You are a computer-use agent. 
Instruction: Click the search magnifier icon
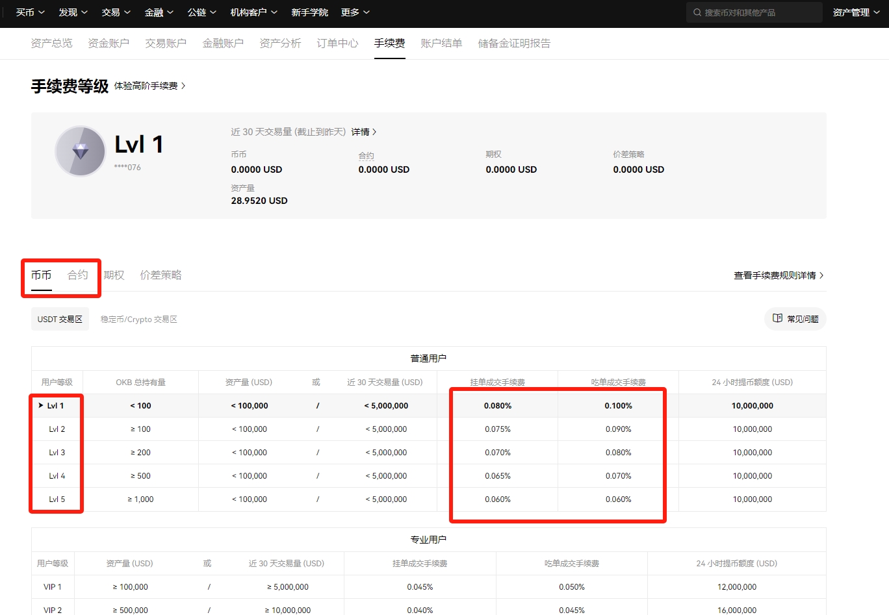[697, 12]
